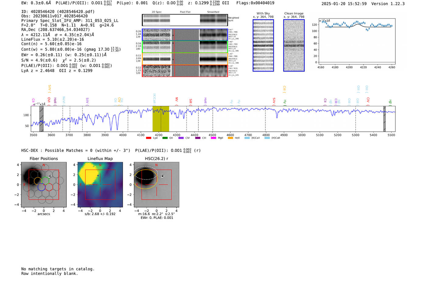The width and height of the screenshot is (426, 290).
Task: Open the Lineflux Map panel
Action: click(100, 185)
